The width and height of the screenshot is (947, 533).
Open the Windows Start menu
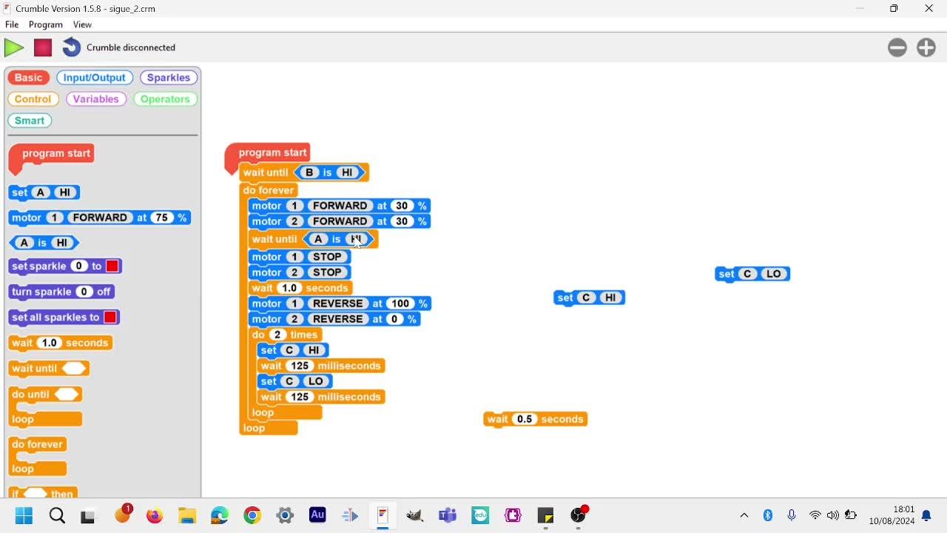24,515
